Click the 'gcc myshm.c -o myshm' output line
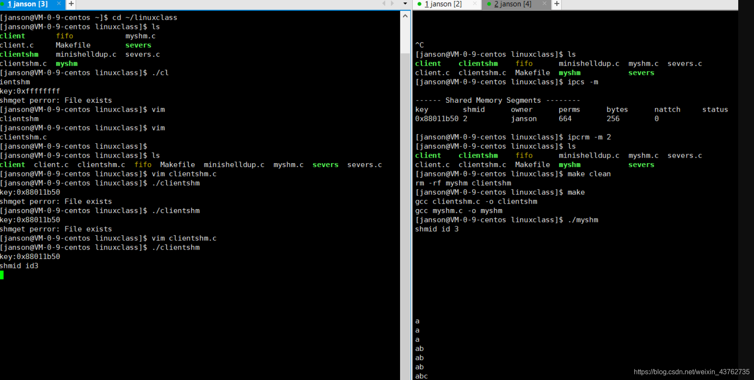Image resolution: width=754 pixels, height=380 pixels. (459, 211)
